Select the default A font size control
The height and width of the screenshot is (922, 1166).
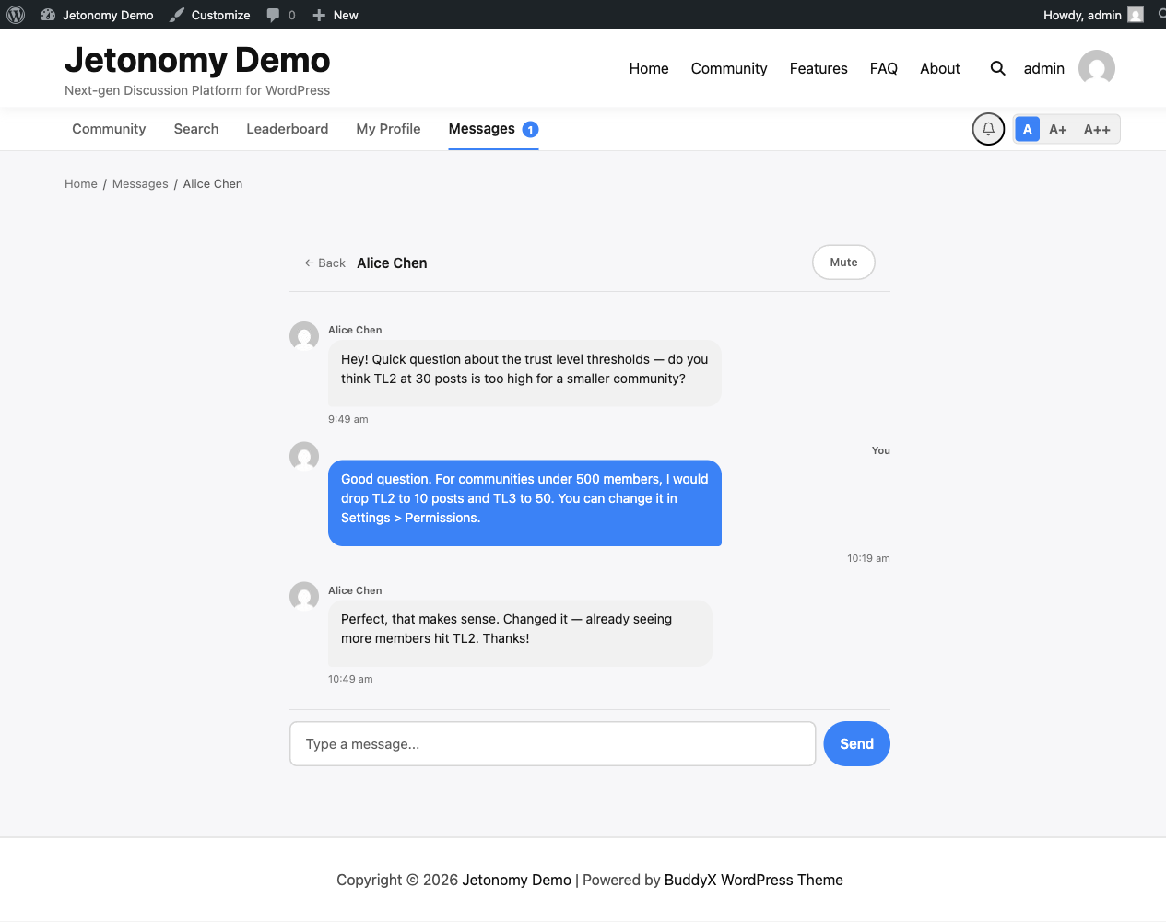tap(1027, 129)
